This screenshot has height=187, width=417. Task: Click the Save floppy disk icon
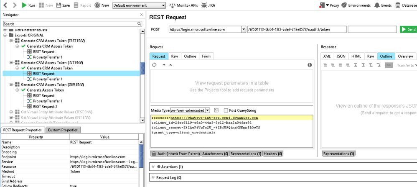click(58, 5)
